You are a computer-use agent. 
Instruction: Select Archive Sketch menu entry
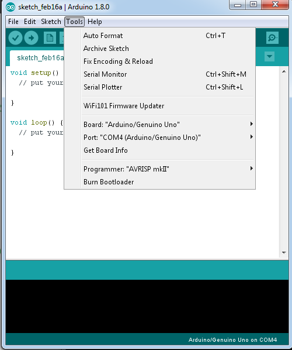[159, 49]
